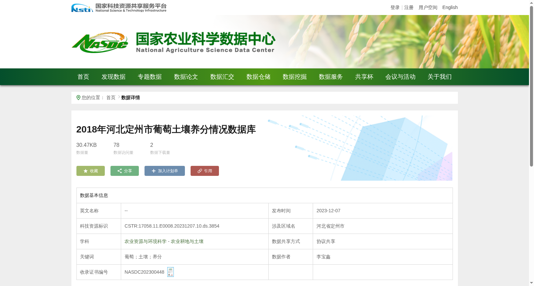Open the 发现数据 menu item
Viewport: 534px width, 286px height.
click(113, 77)
